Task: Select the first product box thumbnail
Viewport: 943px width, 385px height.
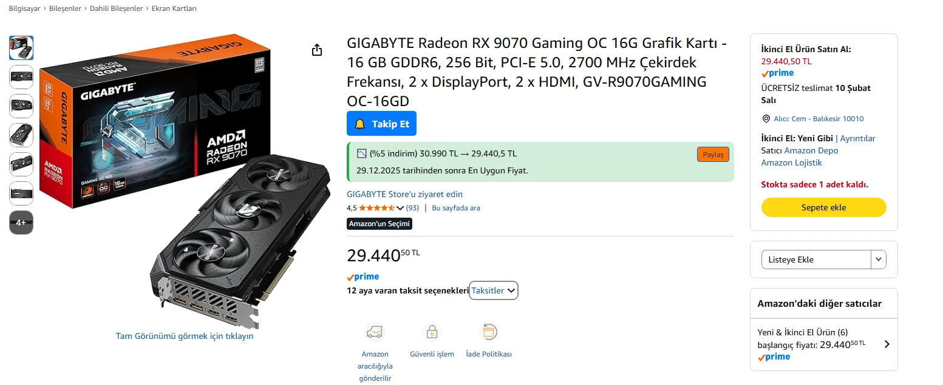Action: (21, 48)
